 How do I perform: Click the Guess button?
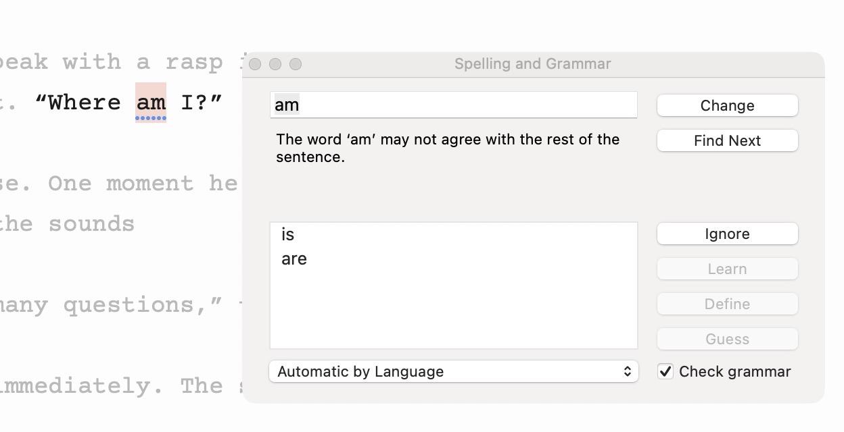pos(727,339)
